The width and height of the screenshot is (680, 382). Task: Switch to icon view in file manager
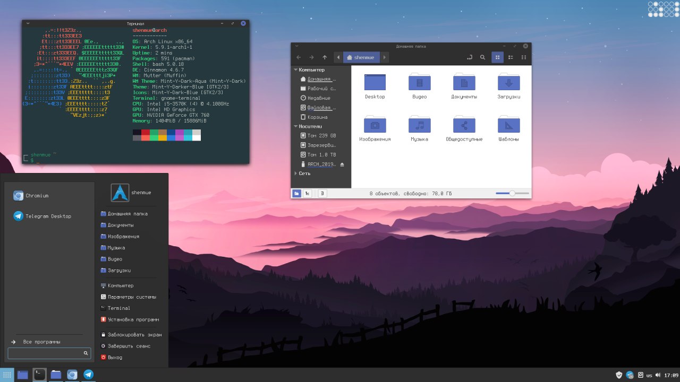click(498, 57)
